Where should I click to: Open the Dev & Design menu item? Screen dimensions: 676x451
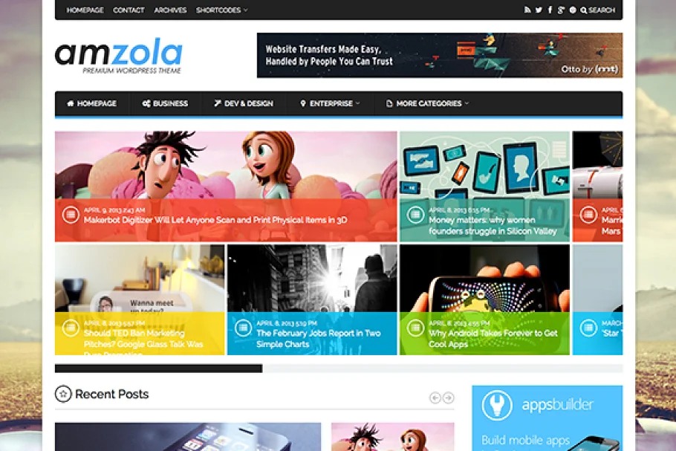click(244, 103)
